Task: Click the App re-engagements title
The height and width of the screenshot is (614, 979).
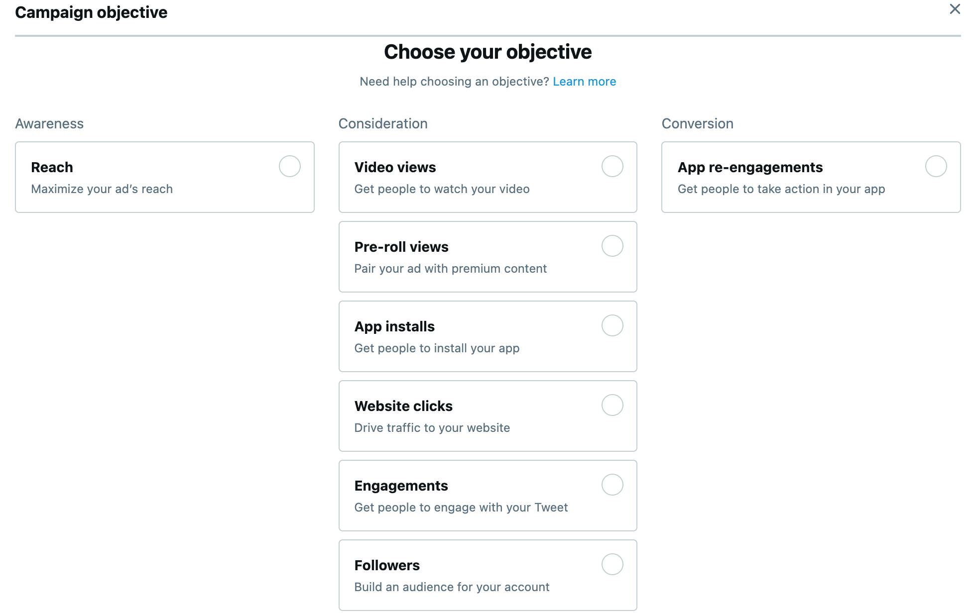Action: click(750, 167)
